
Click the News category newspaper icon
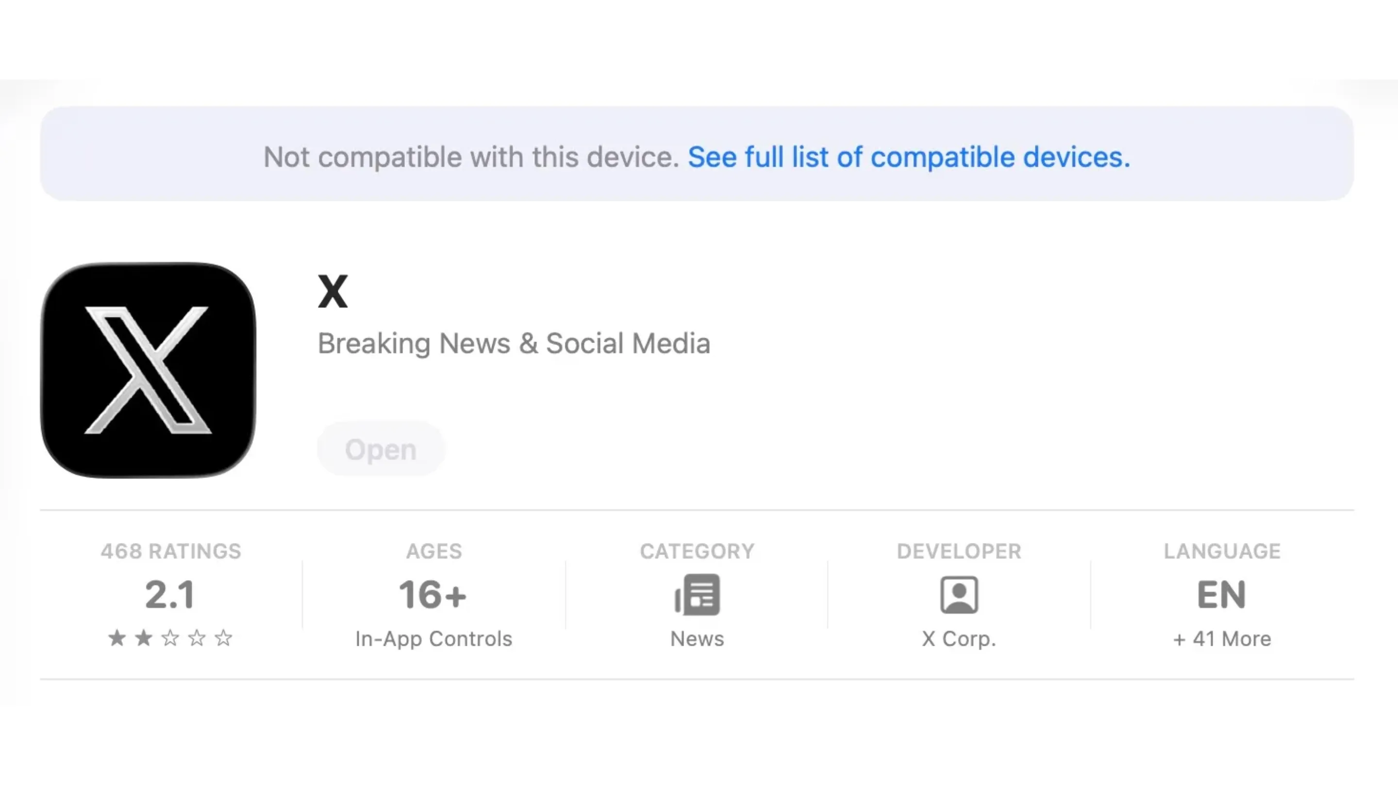pyautogui.click(x=698, y=594)
